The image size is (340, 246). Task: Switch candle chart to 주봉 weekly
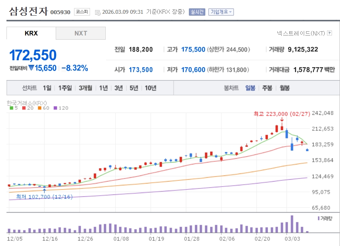point(267,88)
